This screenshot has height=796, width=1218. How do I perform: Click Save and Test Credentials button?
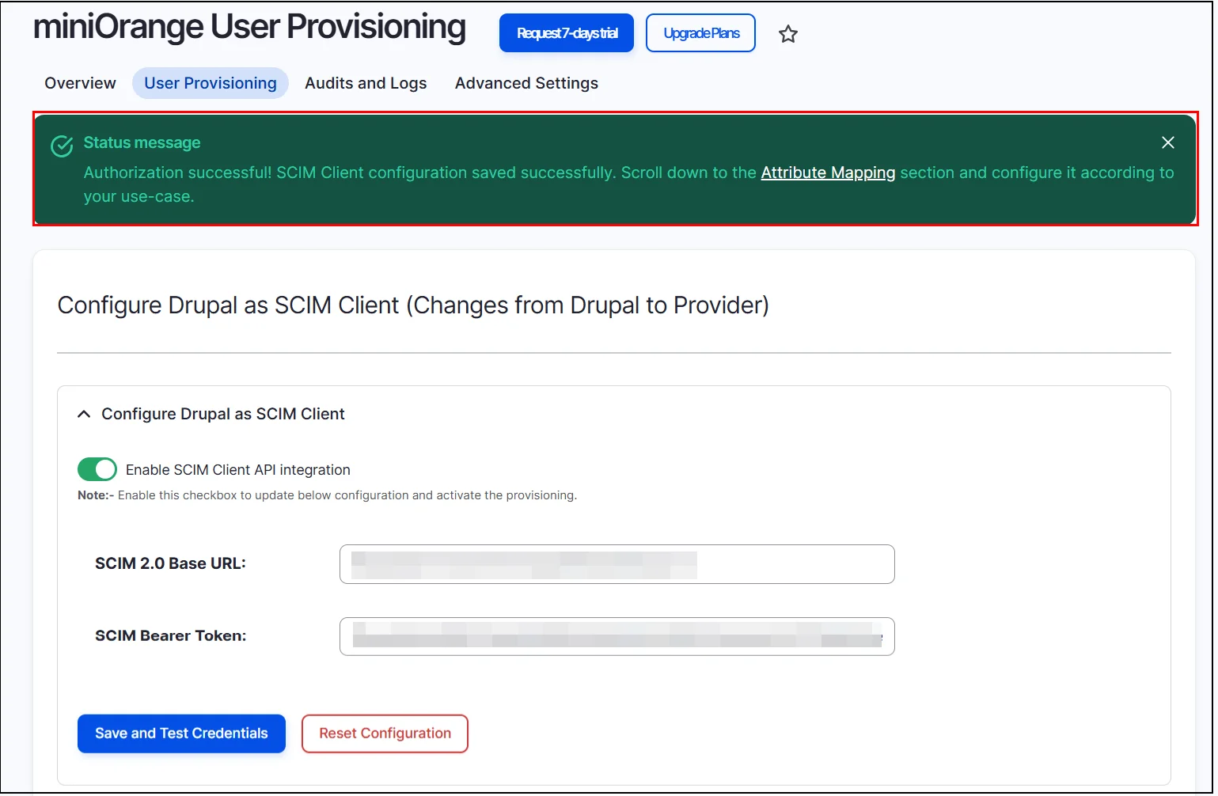pos(181,733)
